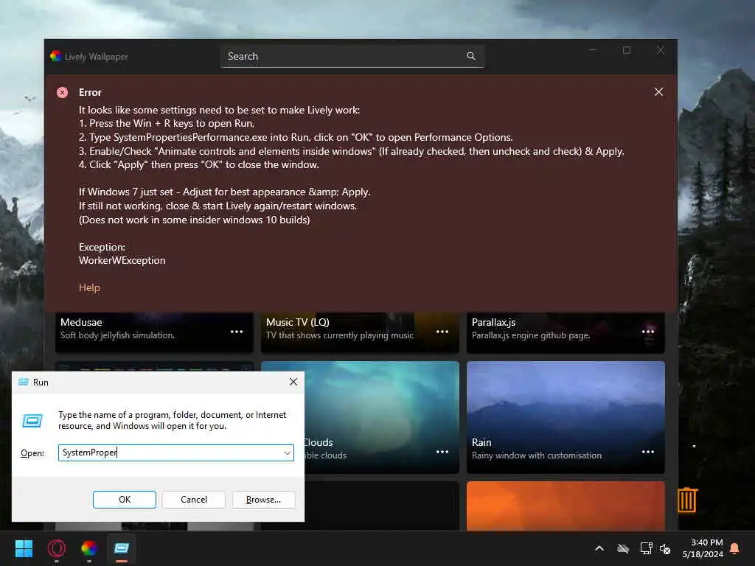Open Rain wallpaper three-dot menu

tap(648, 452)
